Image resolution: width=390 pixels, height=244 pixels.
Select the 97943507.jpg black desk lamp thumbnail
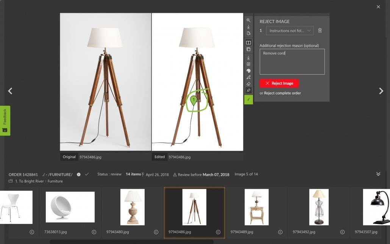coord(376,207)
